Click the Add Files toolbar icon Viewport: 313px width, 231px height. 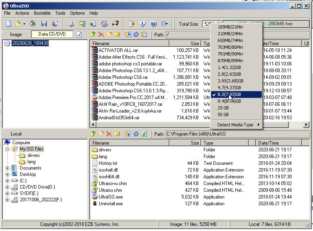click(131, 24)
